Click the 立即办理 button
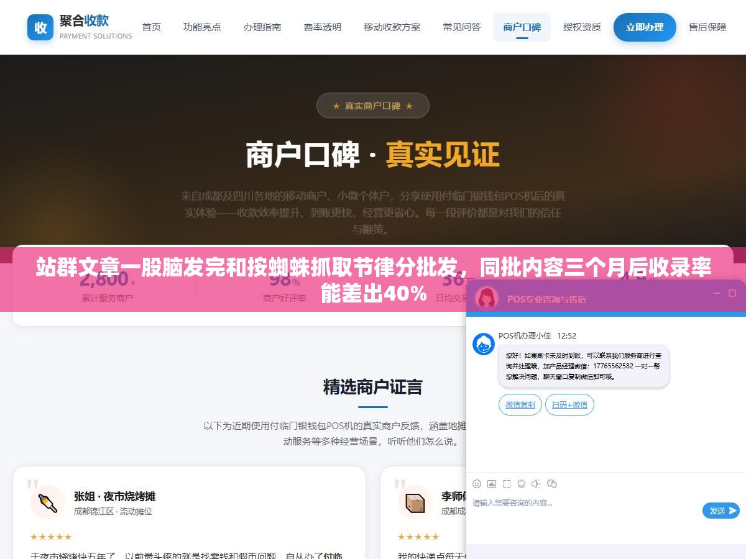Screen dimensions: 746x559 (645, 27)
